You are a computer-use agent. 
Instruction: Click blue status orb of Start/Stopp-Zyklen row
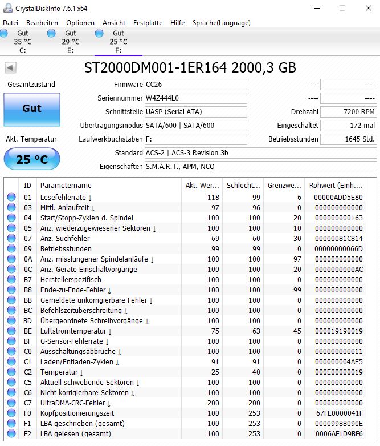coord(11,218)
